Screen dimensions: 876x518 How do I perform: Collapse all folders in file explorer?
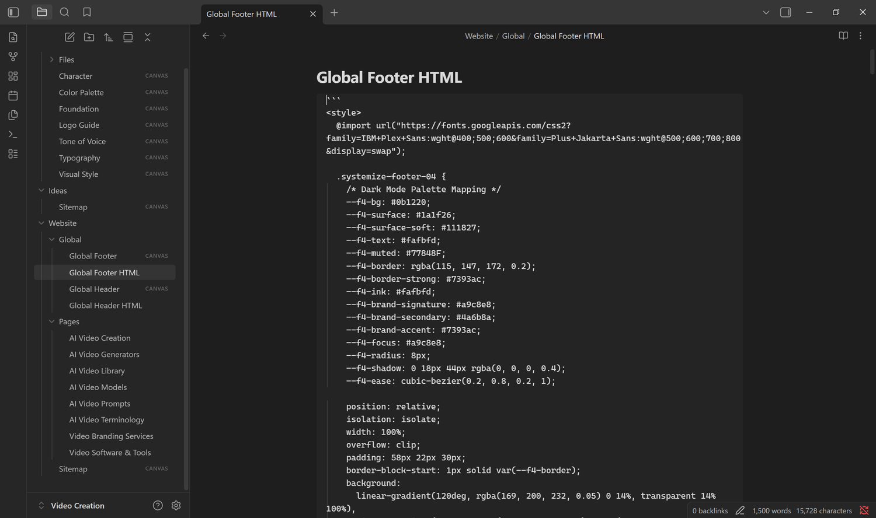point(147,37)
